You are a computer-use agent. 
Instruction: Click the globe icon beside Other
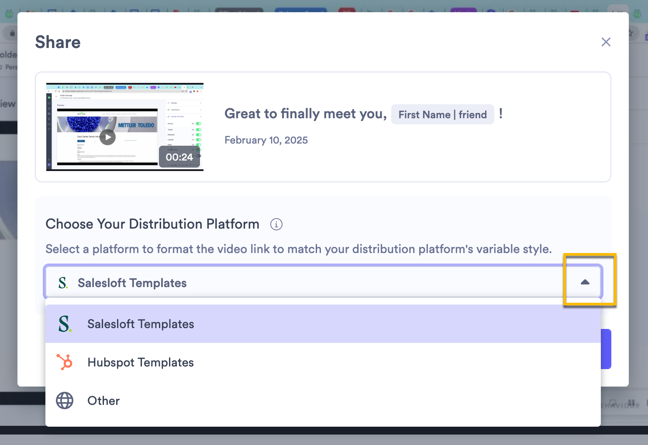tap(65, 400)
